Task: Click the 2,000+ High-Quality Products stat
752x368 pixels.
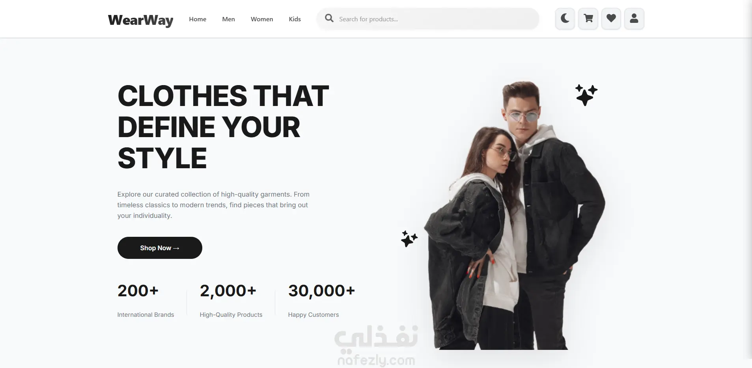Action: (231, 300)
